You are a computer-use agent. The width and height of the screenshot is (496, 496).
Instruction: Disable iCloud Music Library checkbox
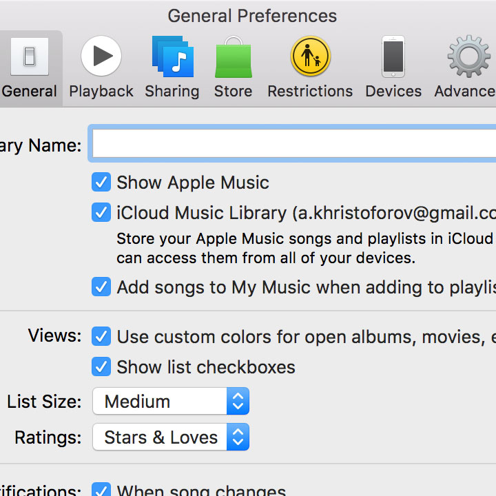click(x=101, y=213)
